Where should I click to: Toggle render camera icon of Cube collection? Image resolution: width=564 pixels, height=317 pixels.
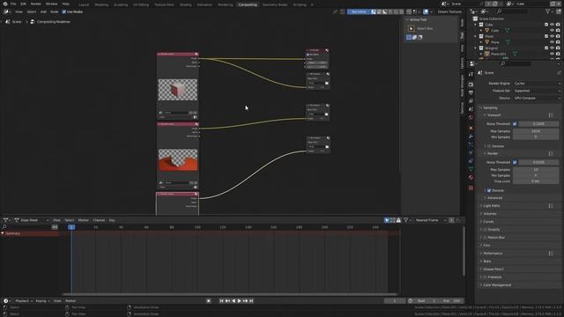[x=558, y=25]
